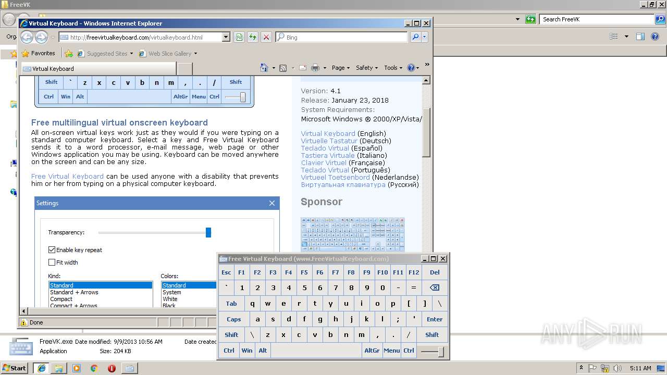Click the compatibility view icon beside address bar

[239, 37]
